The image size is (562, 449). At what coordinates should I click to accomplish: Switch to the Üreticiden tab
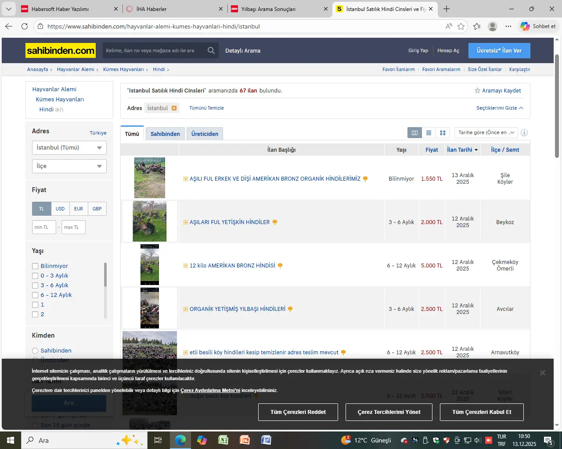(x=205, y=134)
